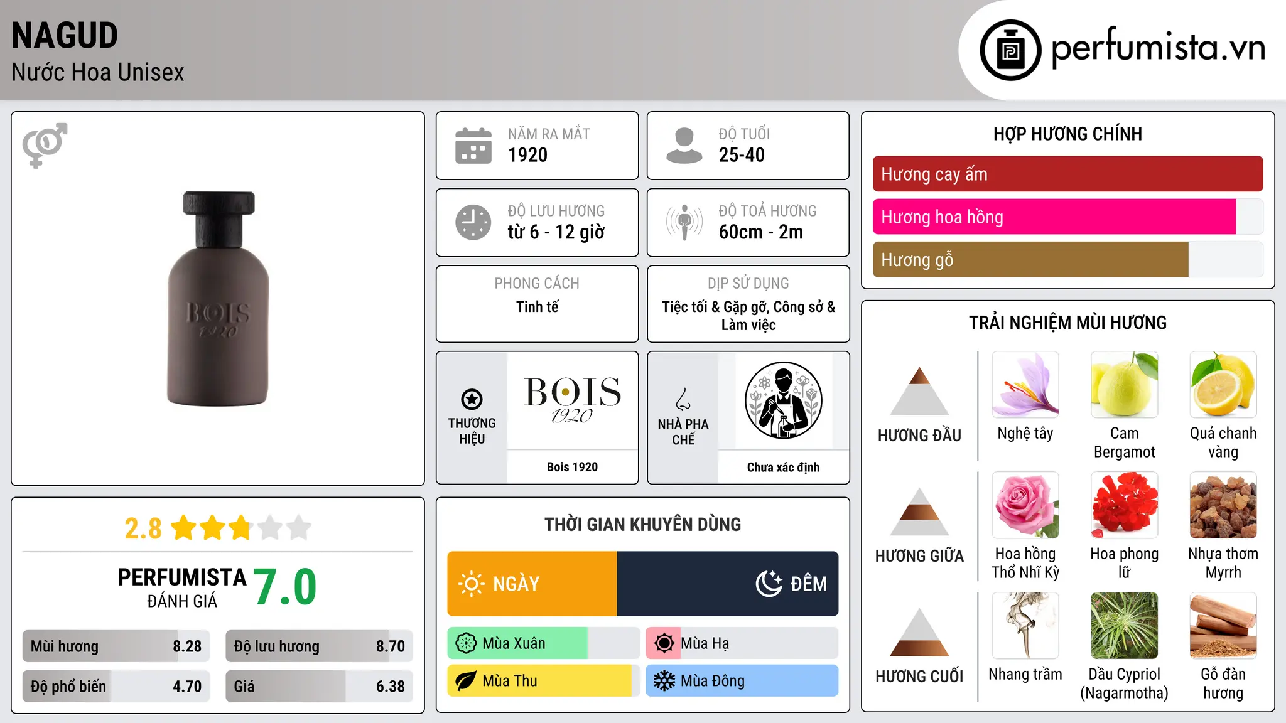
Task: Open the Nagud perfume bottle image
Action: tap(218, 299)
